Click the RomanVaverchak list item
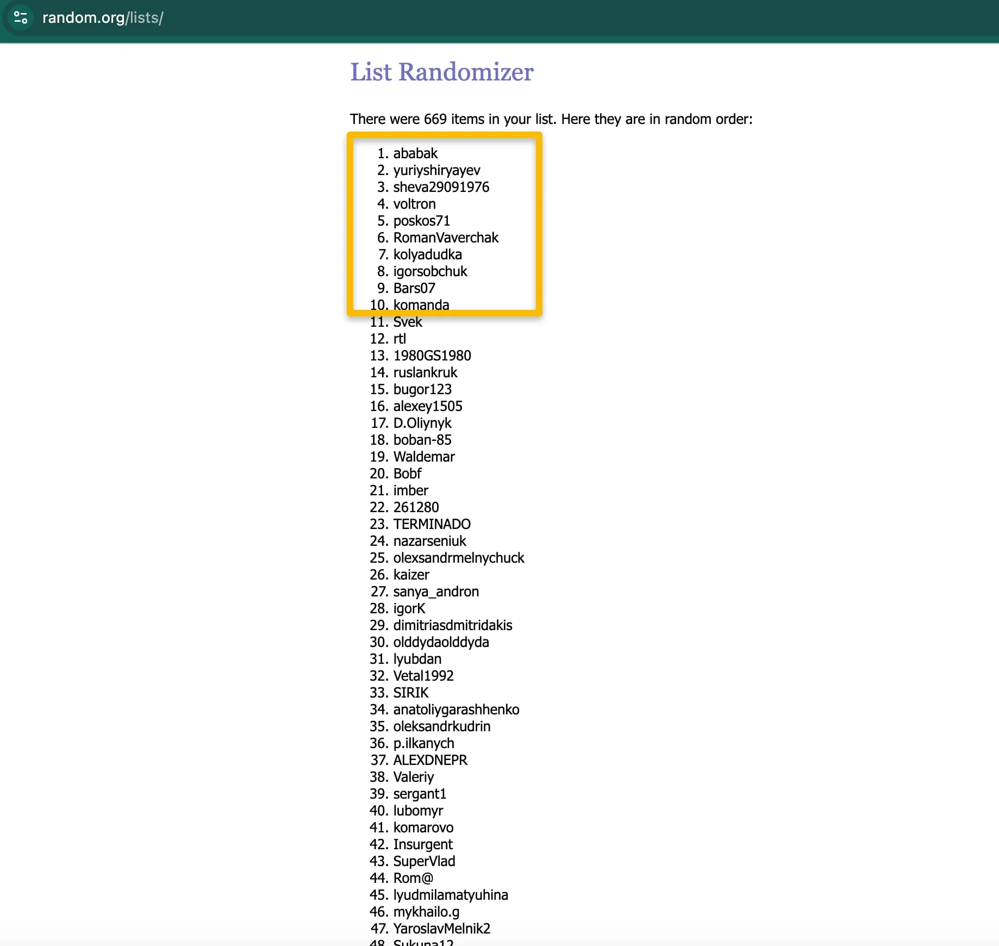999x946 pixels. coord(446,238)
